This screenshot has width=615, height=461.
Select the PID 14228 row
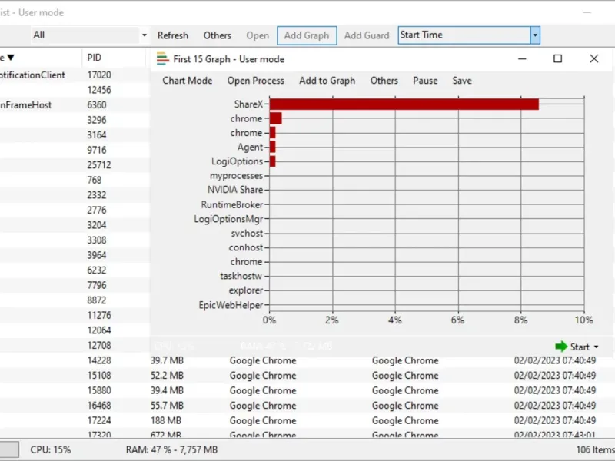[x=307, y=360]
